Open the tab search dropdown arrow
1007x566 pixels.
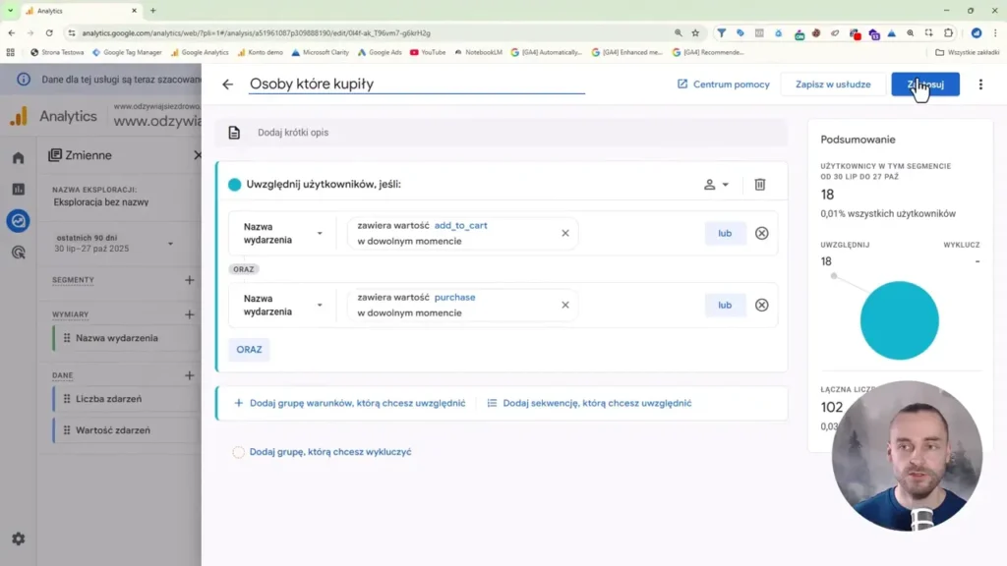10,10
